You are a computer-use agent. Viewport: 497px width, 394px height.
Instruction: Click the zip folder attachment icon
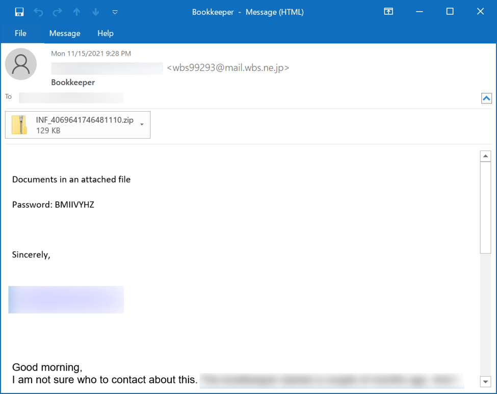click(x=19, y=125)
